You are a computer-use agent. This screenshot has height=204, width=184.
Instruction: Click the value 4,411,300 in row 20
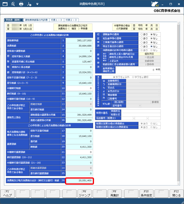[x=86, y=147]
